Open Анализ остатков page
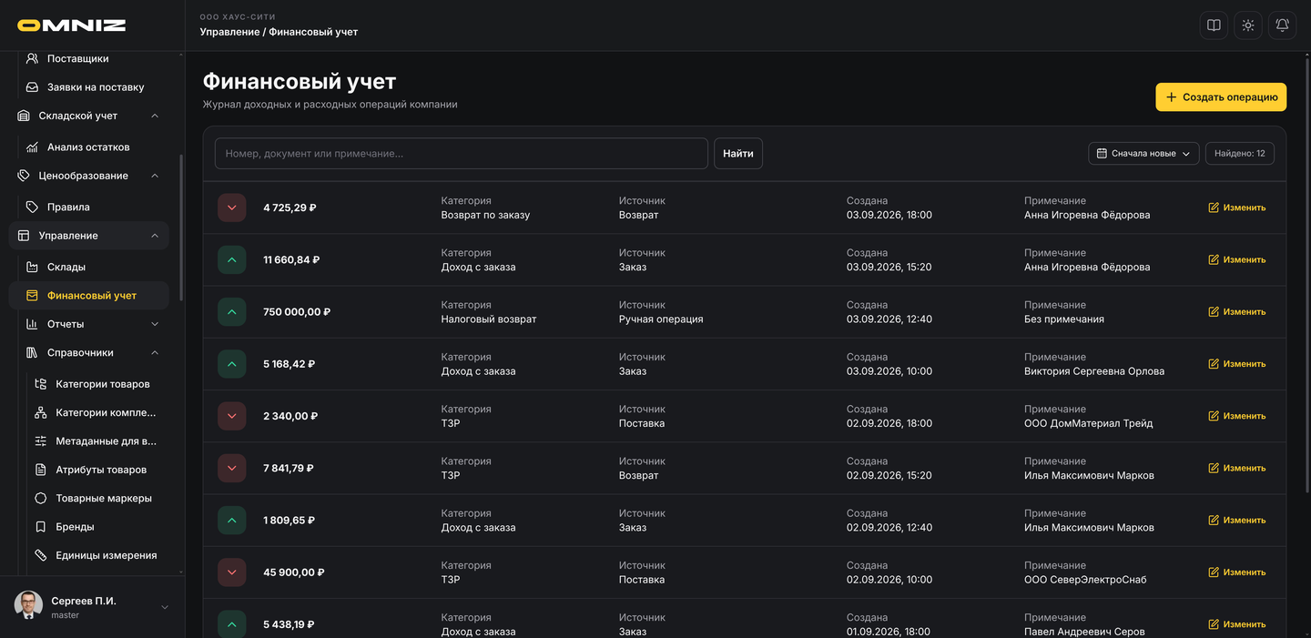Screen dimensions: 1311x638 click(x=89, y=147)
